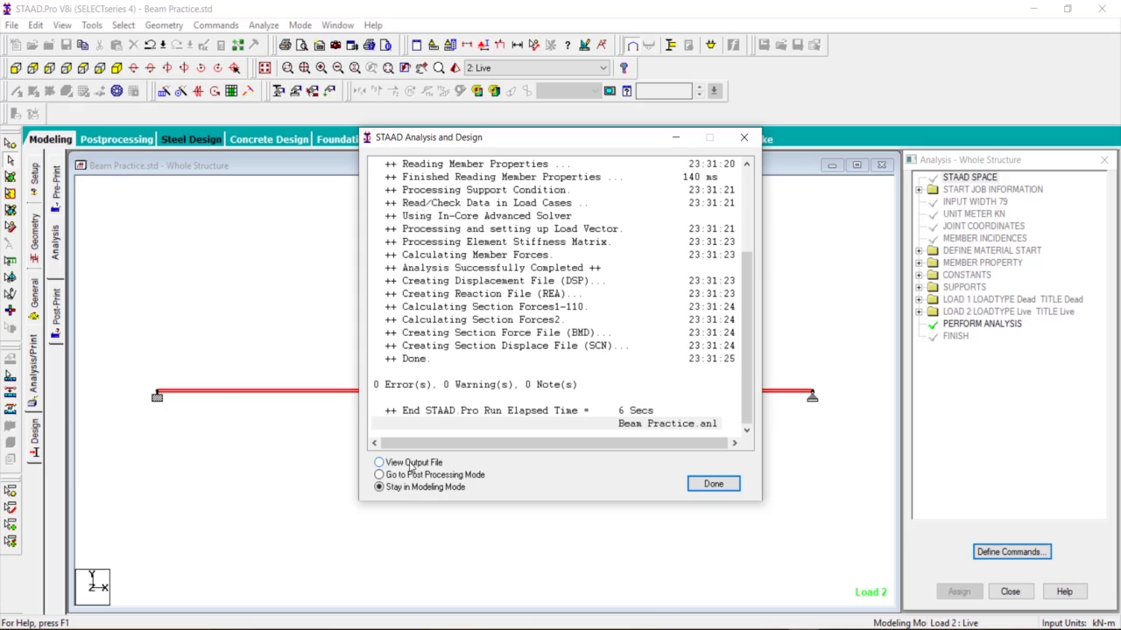Screen dimensions: 1121x630
Task: Click the Run Structure Wizard grid icon
Action: pyautogui.click(x=231, y=91)
